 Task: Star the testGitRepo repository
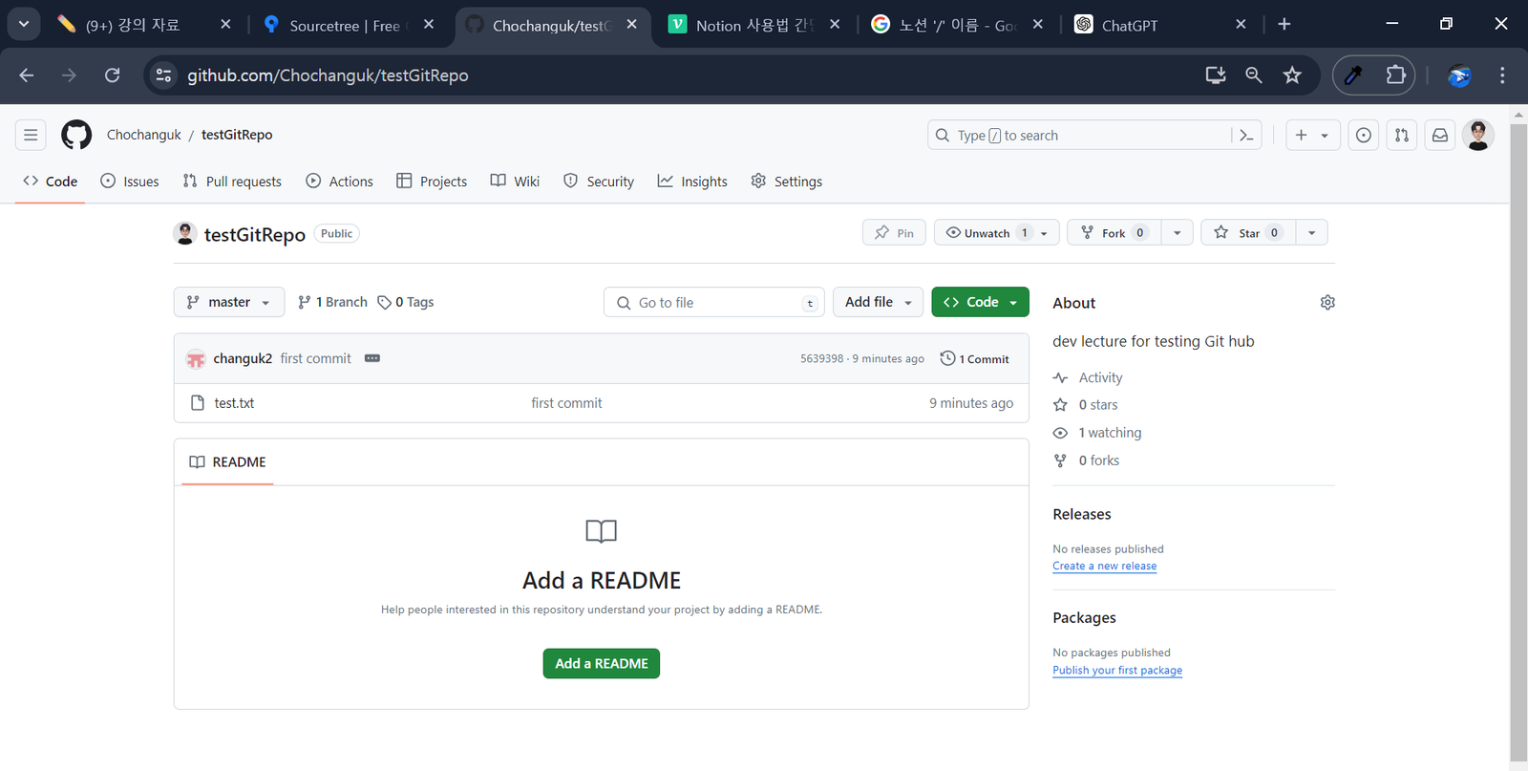(x=1249, y=233)
